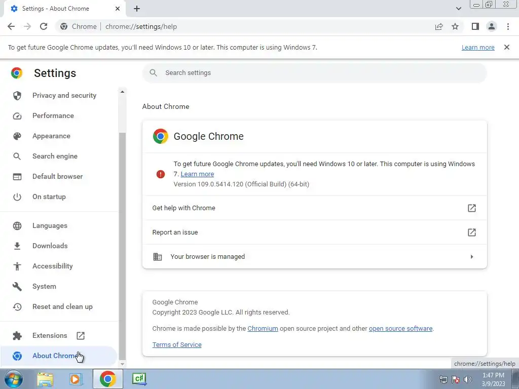Open Default browser settings
519x389 pixels.
[x=59, y=176]
